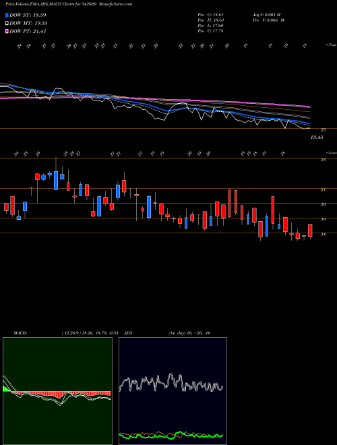
Task: Open the green MACD histogram chart
Action: (57, 391)
